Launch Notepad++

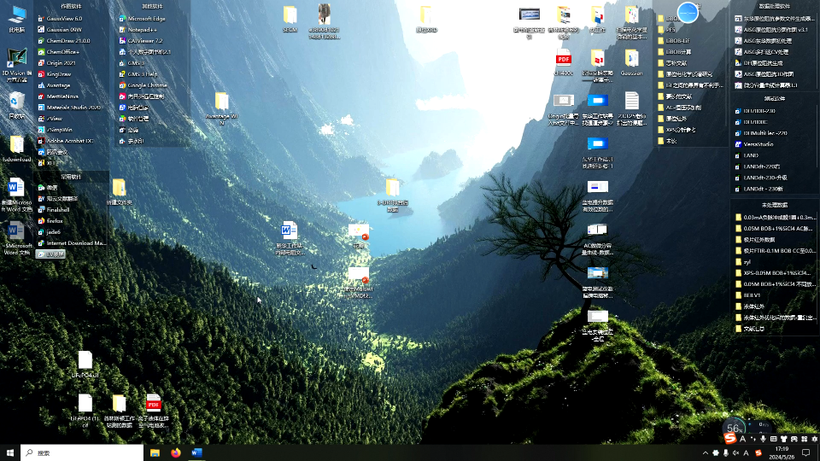click(x=138, y=30)
